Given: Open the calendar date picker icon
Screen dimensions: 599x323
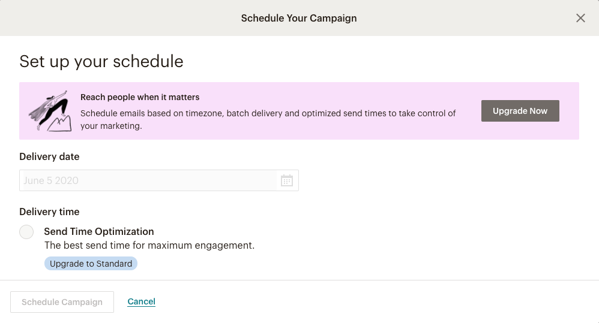Looking at the screenshot, I should tap(286, 180).
